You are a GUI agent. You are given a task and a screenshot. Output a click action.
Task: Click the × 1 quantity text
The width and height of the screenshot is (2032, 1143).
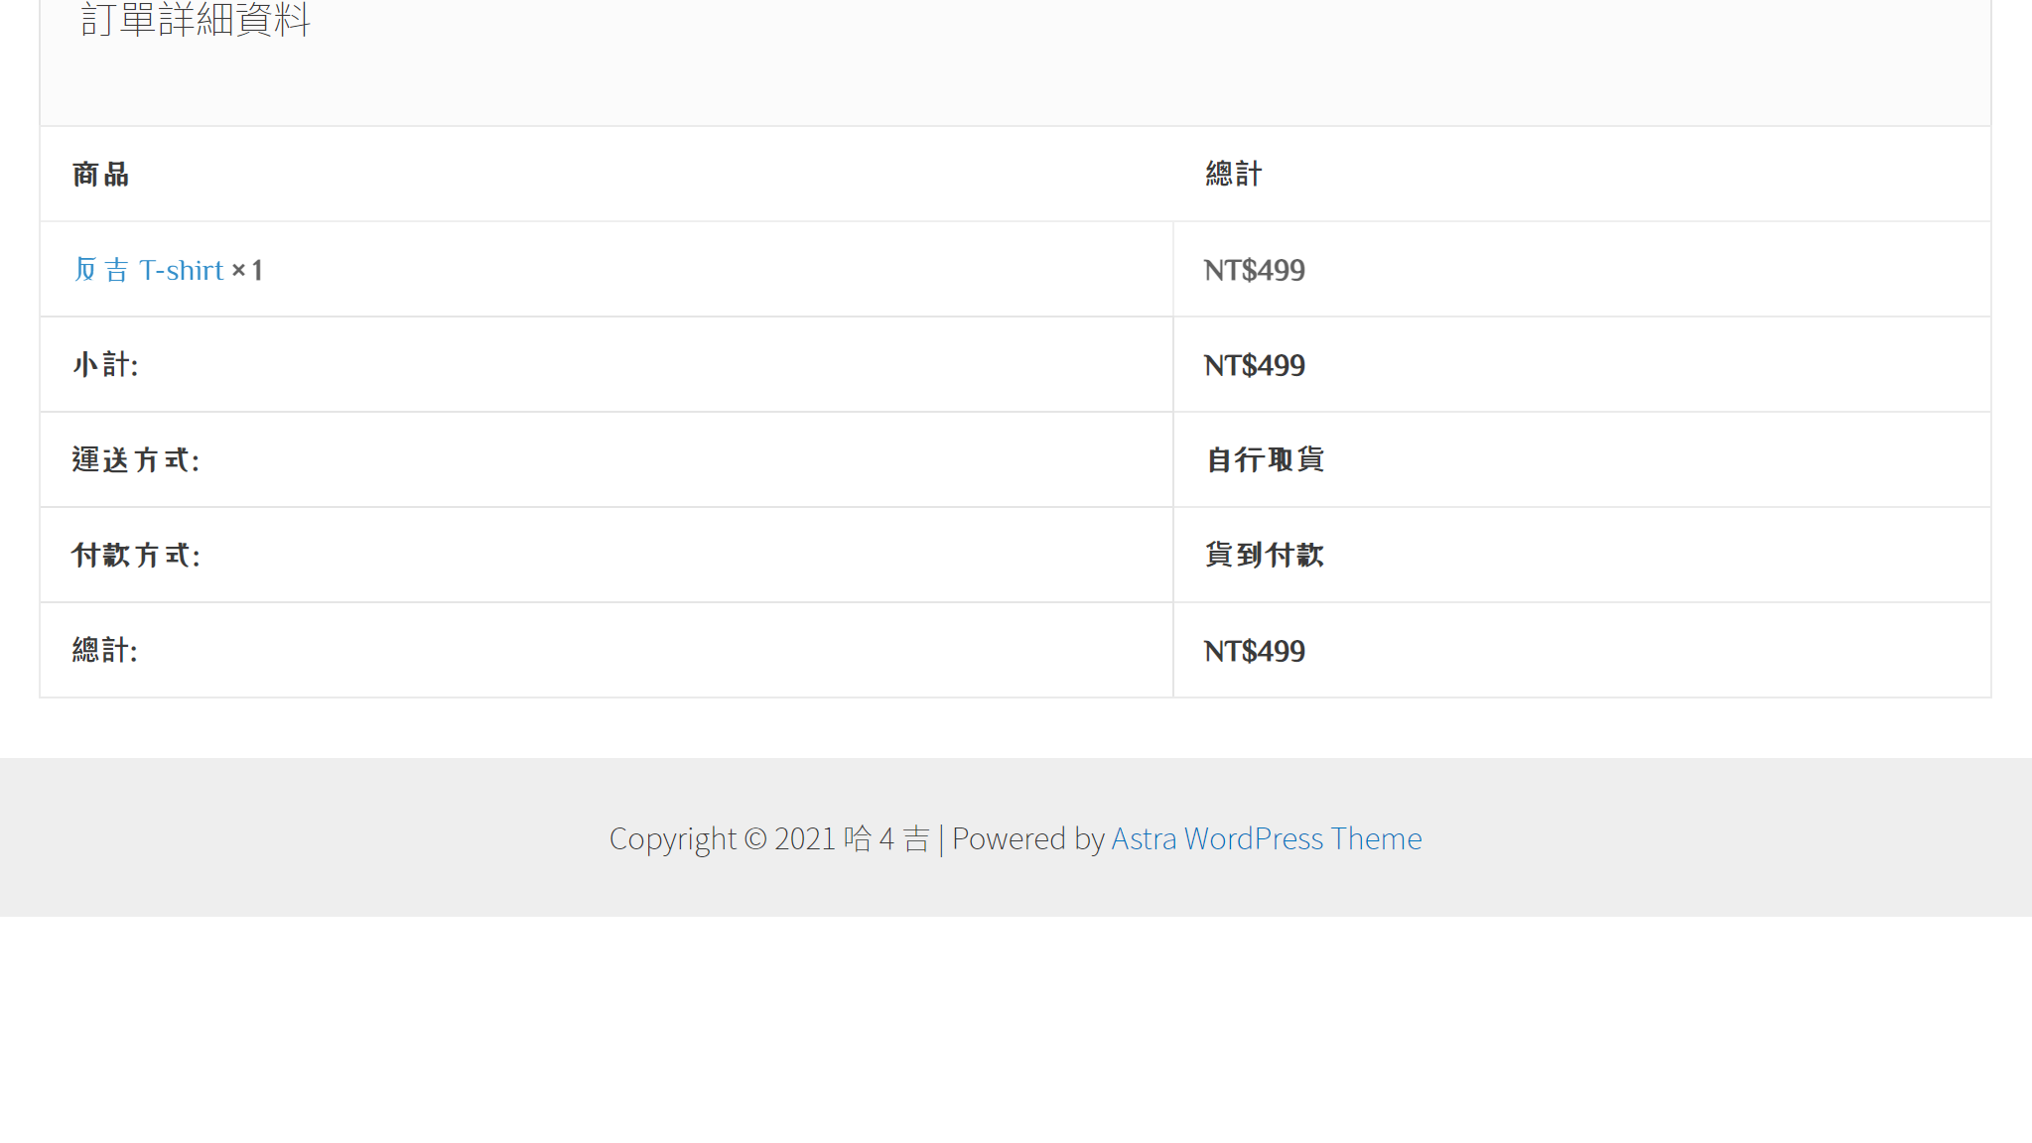[247, 270]
